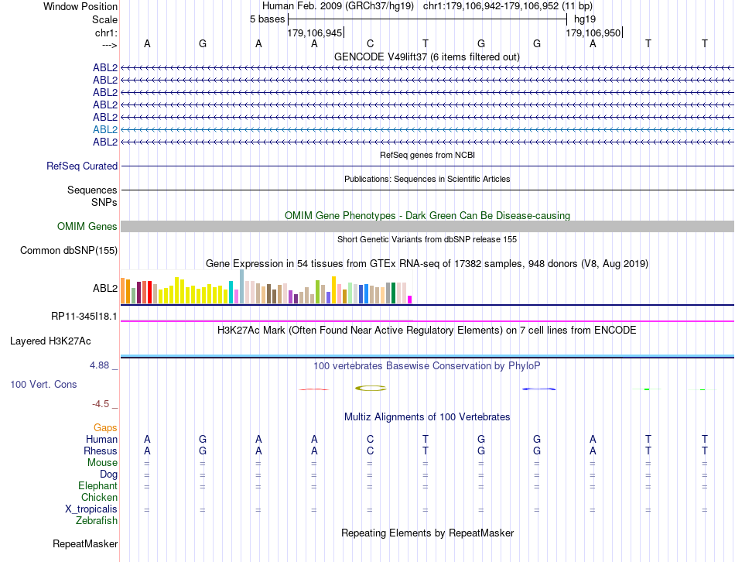The height and width of the screenshot is (562, 735).
Task: Click the X_tropicalis alignment row label
Action: 91,509
